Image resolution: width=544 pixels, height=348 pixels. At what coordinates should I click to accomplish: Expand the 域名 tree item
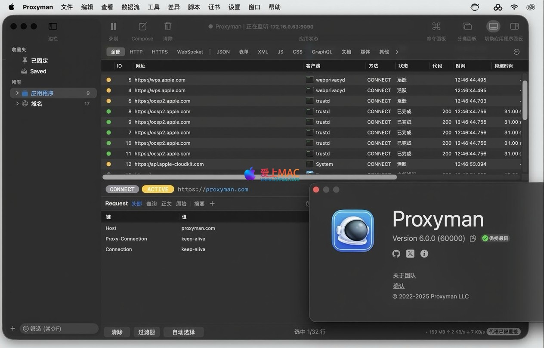point(17,104)
